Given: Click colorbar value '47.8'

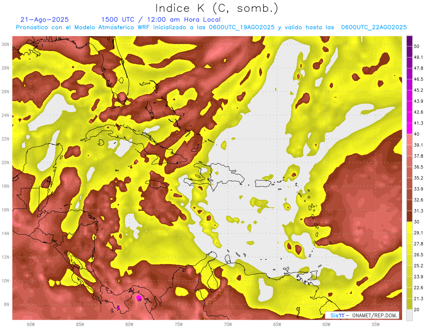Looking at the screenshot, I should [419, 68].
